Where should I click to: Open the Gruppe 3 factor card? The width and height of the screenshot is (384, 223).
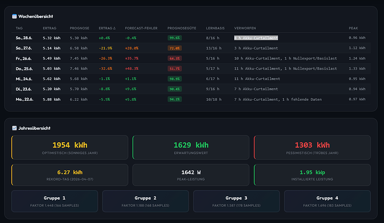(237, 201)
